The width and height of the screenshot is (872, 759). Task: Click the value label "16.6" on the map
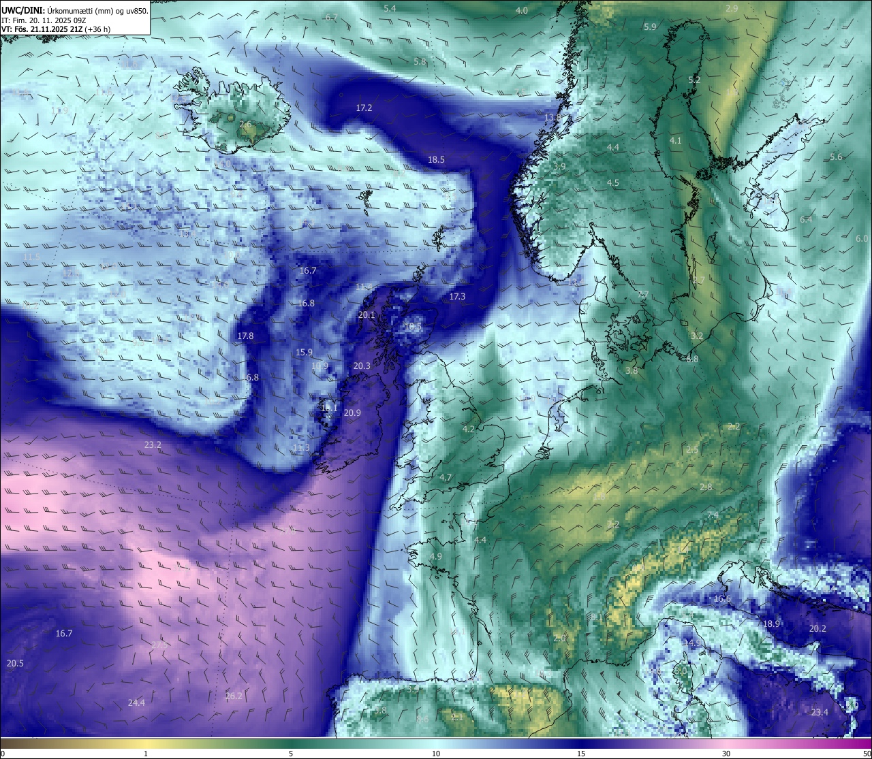pos(722,599)
